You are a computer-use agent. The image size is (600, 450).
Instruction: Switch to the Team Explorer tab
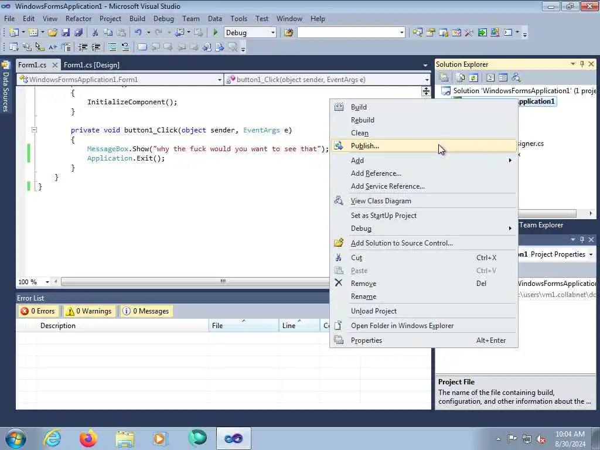541,225
